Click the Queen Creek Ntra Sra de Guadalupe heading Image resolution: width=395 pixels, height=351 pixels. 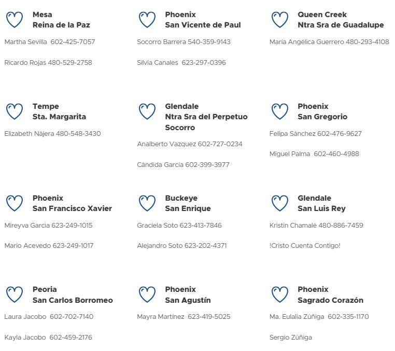(x=341, y=20)
